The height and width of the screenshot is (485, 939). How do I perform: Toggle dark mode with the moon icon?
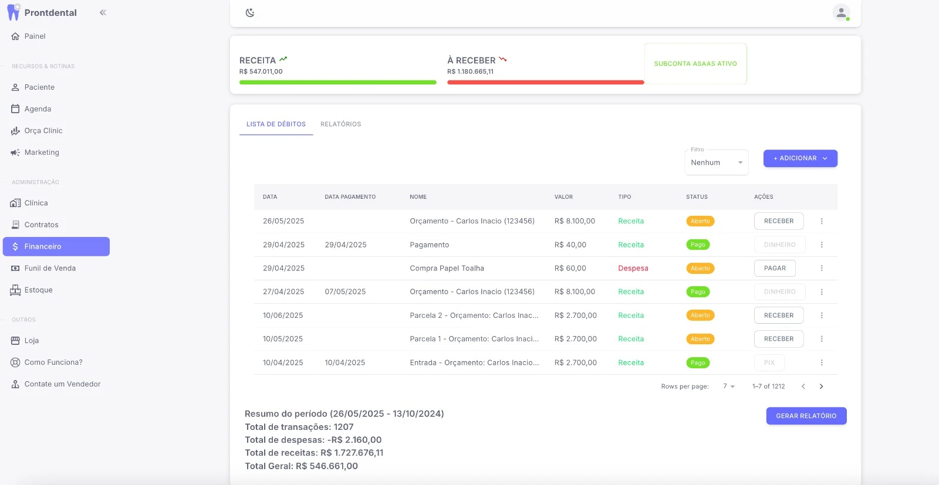click(x=250, y=13)
